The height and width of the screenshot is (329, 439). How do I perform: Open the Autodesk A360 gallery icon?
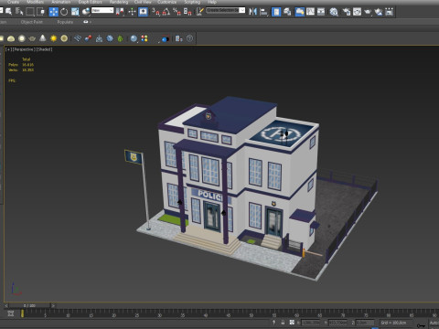(389, 12)
